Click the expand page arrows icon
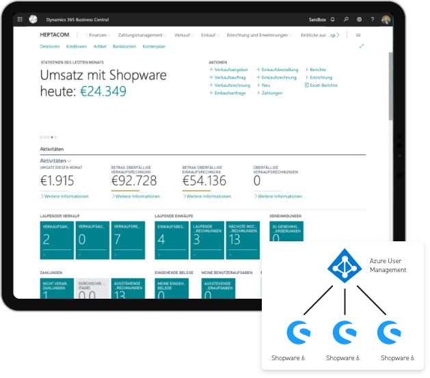430x378 pixels. 362,46
